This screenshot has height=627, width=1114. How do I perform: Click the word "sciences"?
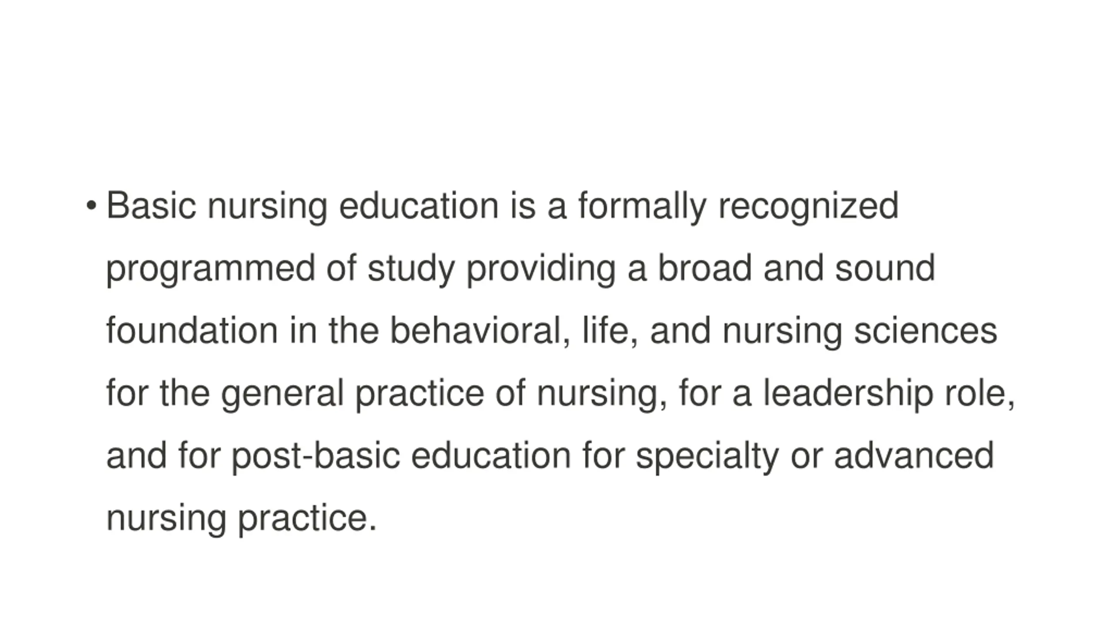pos(926,330)
